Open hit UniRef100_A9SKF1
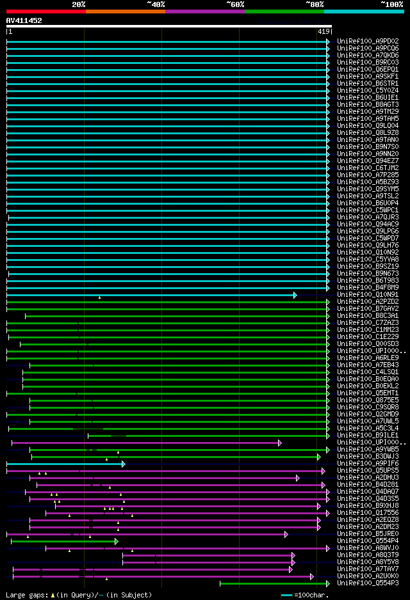410x600 pixels. point(368,76)
